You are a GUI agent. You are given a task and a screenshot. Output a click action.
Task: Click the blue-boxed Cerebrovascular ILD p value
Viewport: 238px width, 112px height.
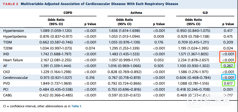[x=228, y=78]
